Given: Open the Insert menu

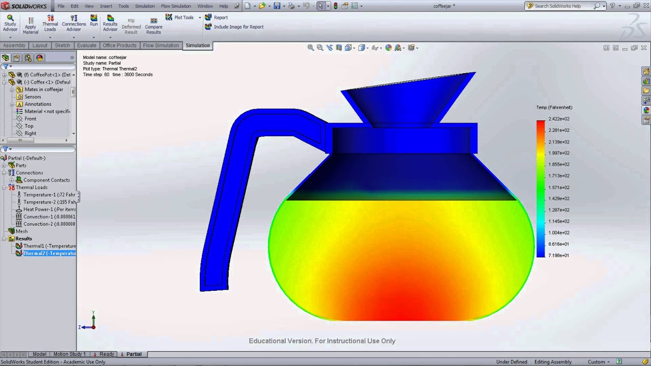Looking at the screenshot, I should click(x=106, y=6).
